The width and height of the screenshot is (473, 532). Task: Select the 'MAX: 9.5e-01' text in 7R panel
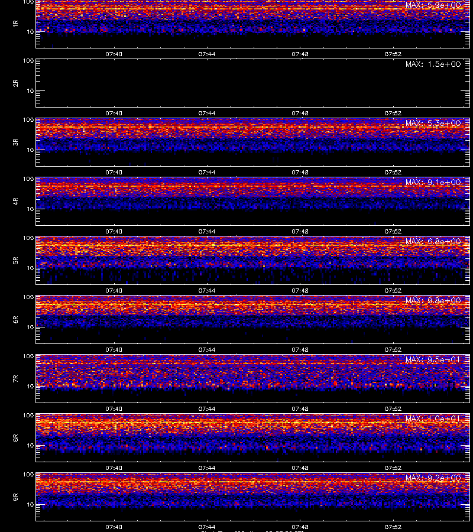click(433, 359)
